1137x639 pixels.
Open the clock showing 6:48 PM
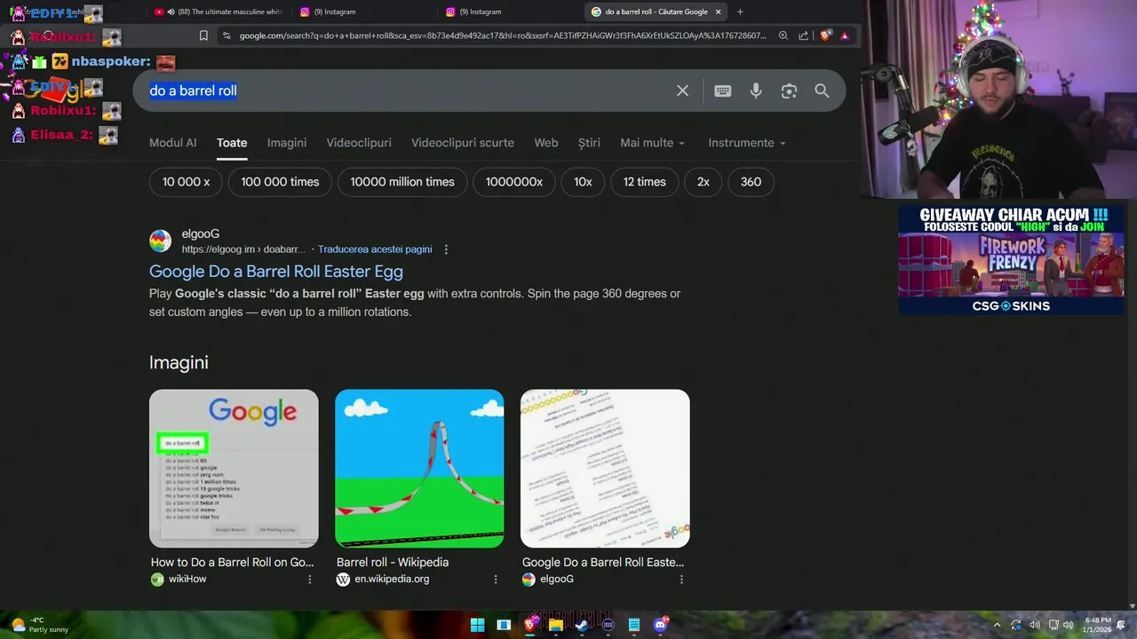tap(1098, 625)
